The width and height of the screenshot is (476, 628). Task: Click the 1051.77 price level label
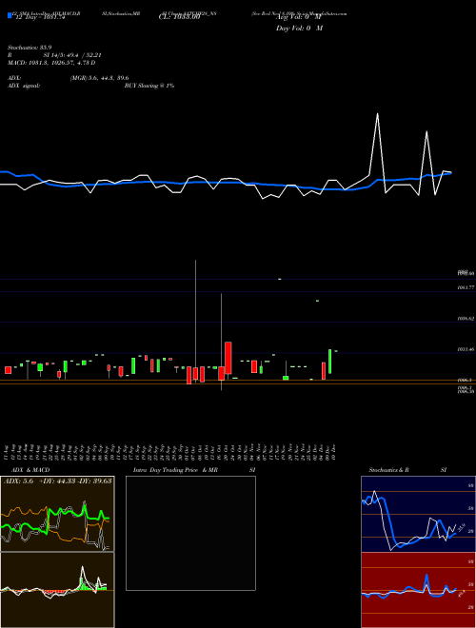(466, 287)
